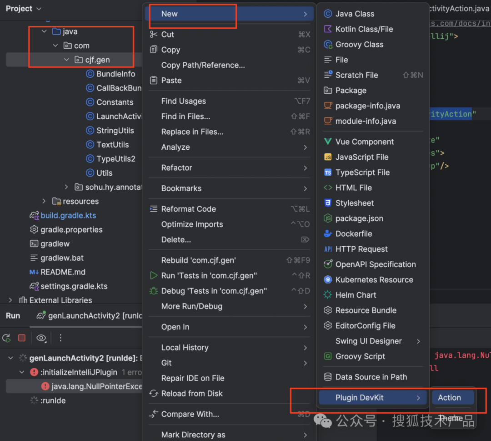Expand the resources folder chevron
The height and width of the screenshot is (441, 491).
click(44, 201)
